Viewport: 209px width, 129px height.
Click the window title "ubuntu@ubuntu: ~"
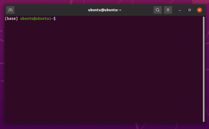104,10
